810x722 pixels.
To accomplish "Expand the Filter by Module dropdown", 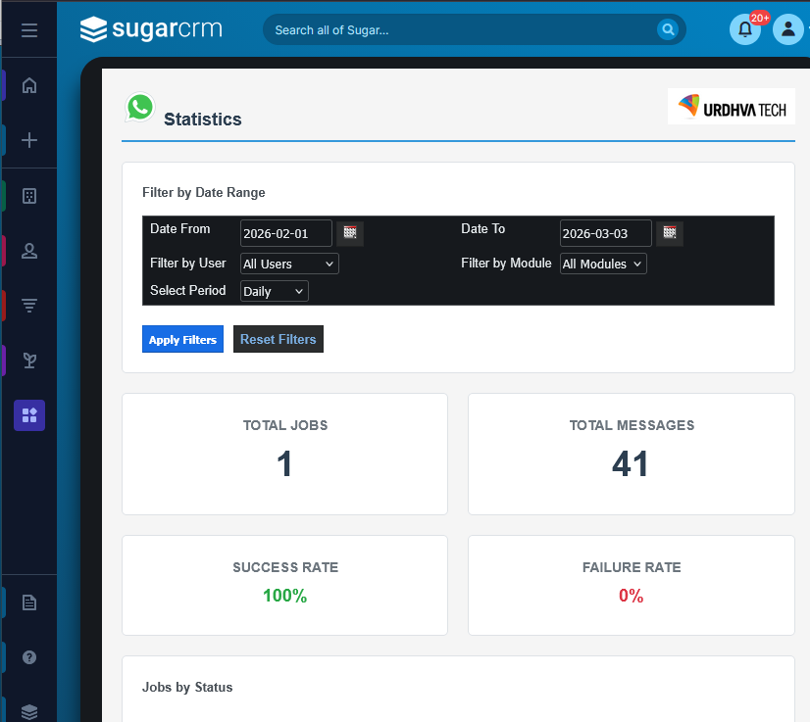I will tap(603, 264).
